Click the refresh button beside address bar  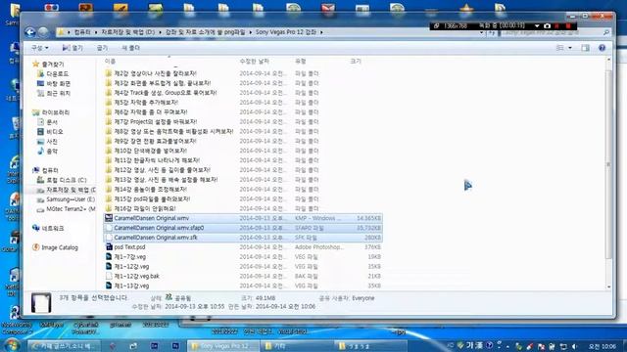pyautogui.click(x=492, y=32)
